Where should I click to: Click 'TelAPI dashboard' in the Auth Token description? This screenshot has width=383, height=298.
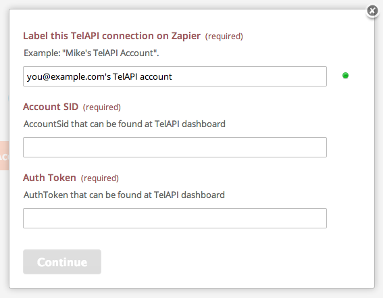click(x=189, y=195)
